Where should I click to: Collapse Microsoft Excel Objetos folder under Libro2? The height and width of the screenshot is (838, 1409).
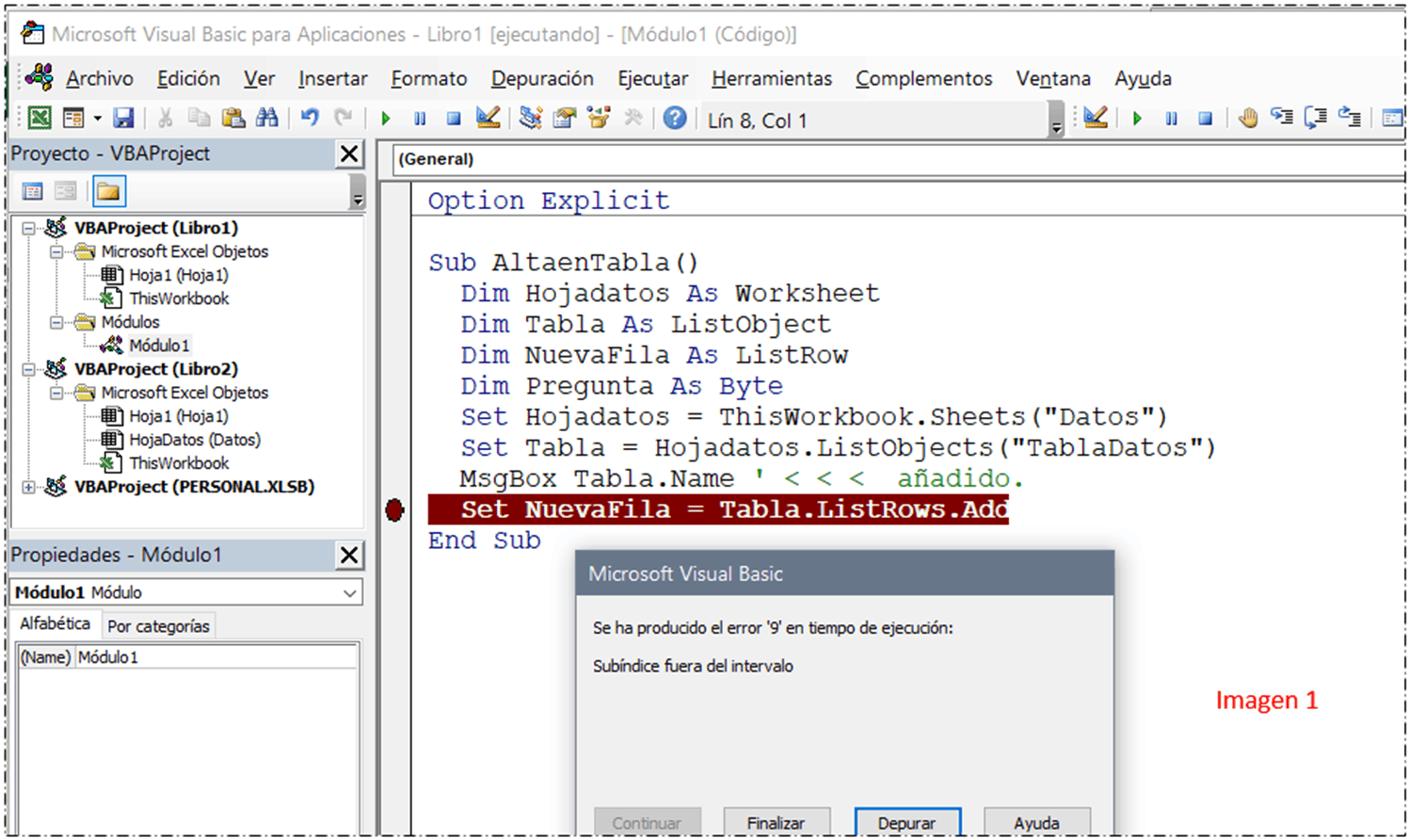[x=56, y=393]
